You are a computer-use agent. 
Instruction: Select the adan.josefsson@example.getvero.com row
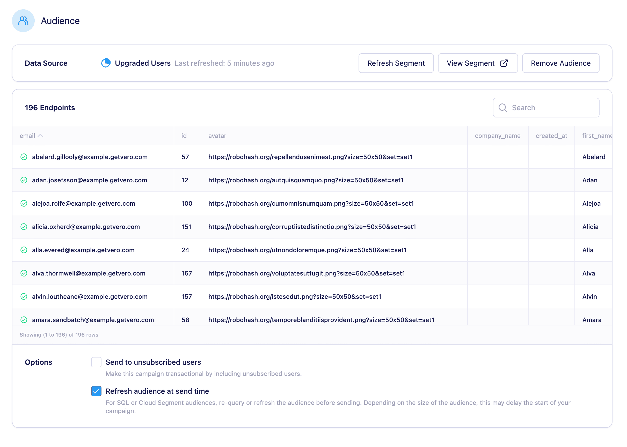(90, 180)
